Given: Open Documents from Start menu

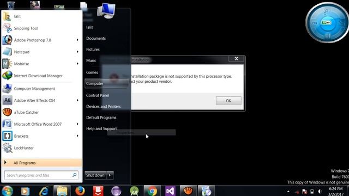Looking at the screenshot, I should pos(96,38).
